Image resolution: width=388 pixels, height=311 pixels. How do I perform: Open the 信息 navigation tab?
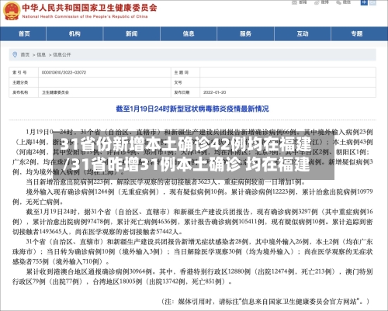189,34
